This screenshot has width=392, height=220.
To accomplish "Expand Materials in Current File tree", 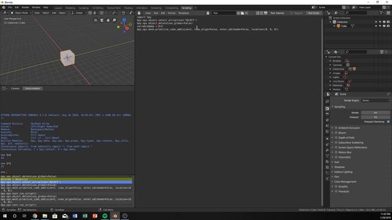I will tap(330, 86).
